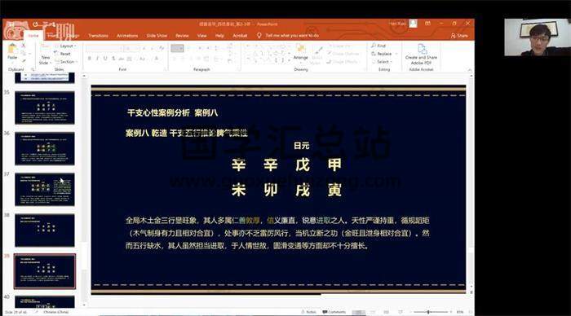Open the Slide Show ribbon tab
Image resolution: width=571 pixels, height=316 pixels.
tap(157, 36)
